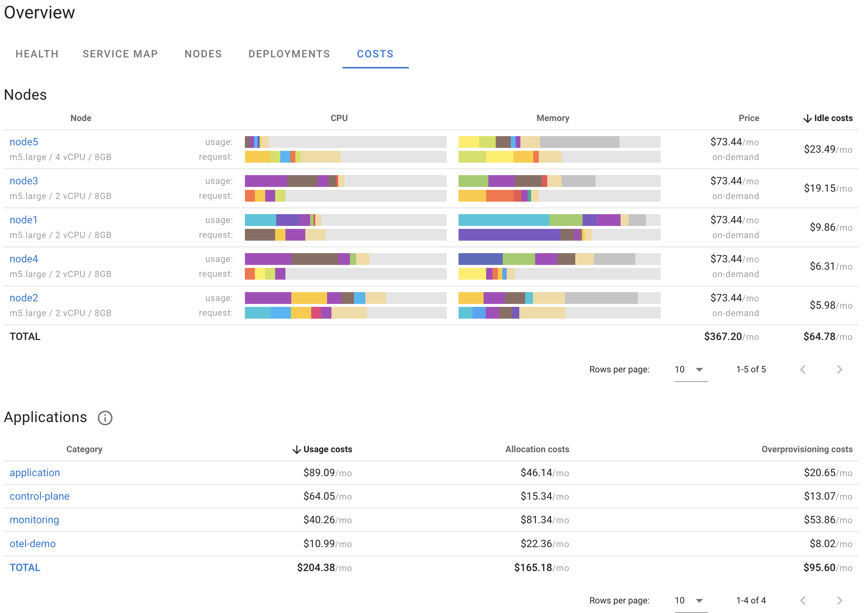
Task: Open the otel-demo category link
Action: pos(33,544)
